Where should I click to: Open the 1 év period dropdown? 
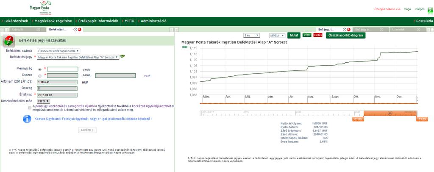point(251,36)
